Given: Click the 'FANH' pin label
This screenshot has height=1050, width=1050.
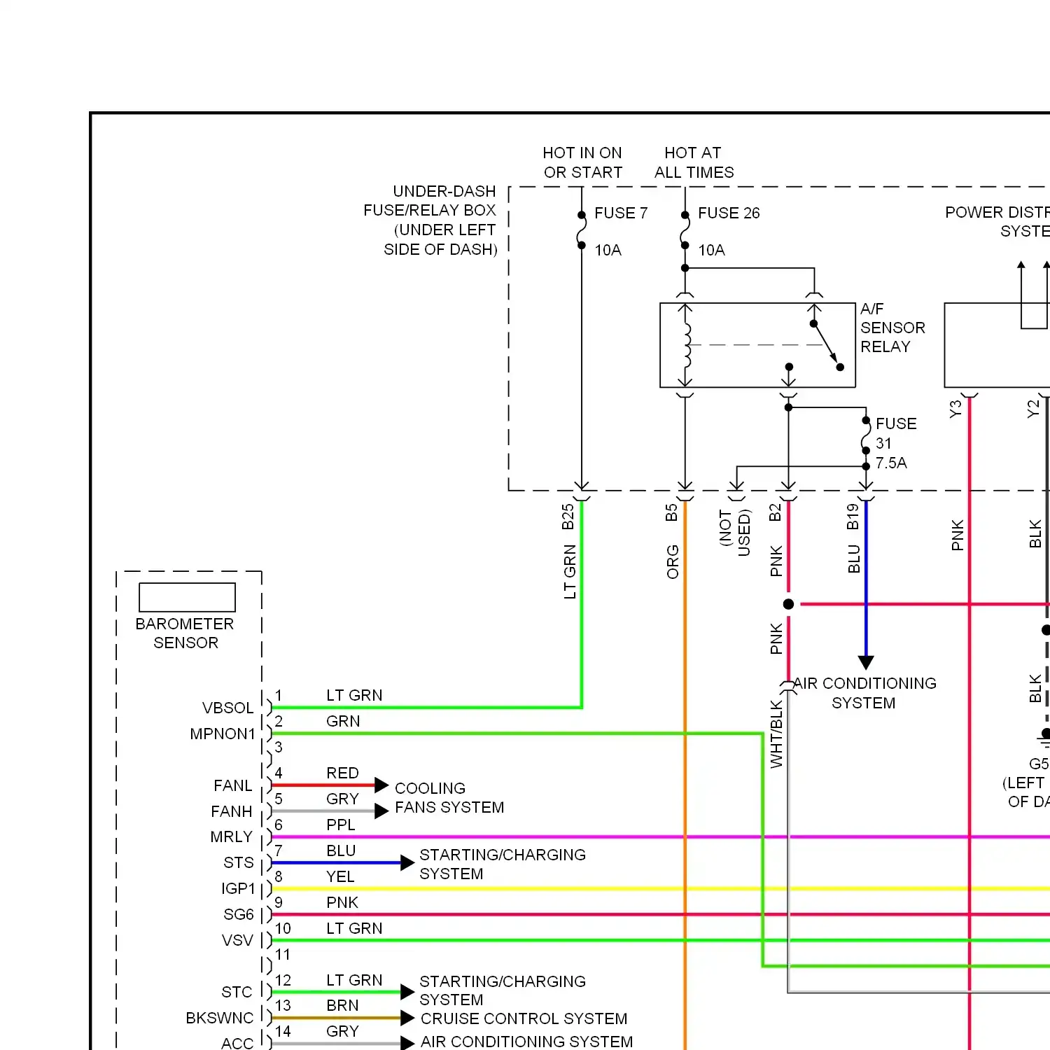Looking at the screenshot, I should coord(232,811).
